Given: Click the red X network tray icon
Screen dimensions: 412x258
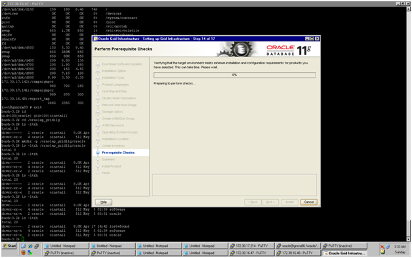Looking at the screenshot, I should [x=382, y=247].
